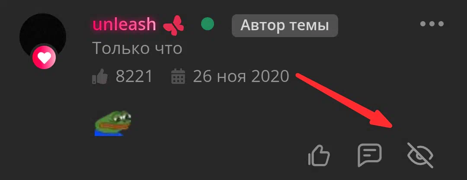The image size is (467, 180).
Task: Open the post permalink "Только что"
Action: (x=137, y=48)
